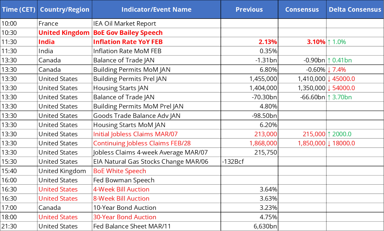384x231 pixels.
Task: Click the Consensus column header
Action: 302,9
